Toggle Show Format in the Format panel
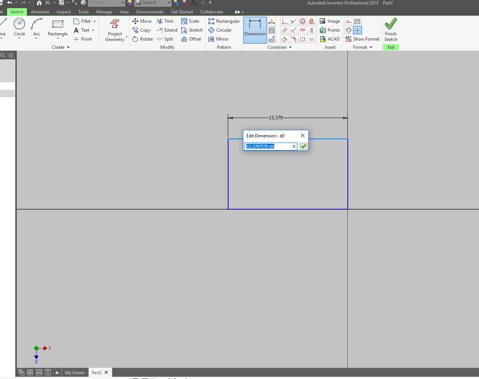This screenshot has width=479, height=379. pos(362,39)
